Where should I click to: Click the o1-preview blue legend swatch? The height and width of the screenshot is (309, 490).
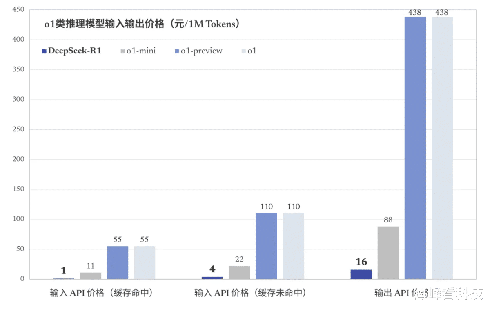[x=177, y=51]
